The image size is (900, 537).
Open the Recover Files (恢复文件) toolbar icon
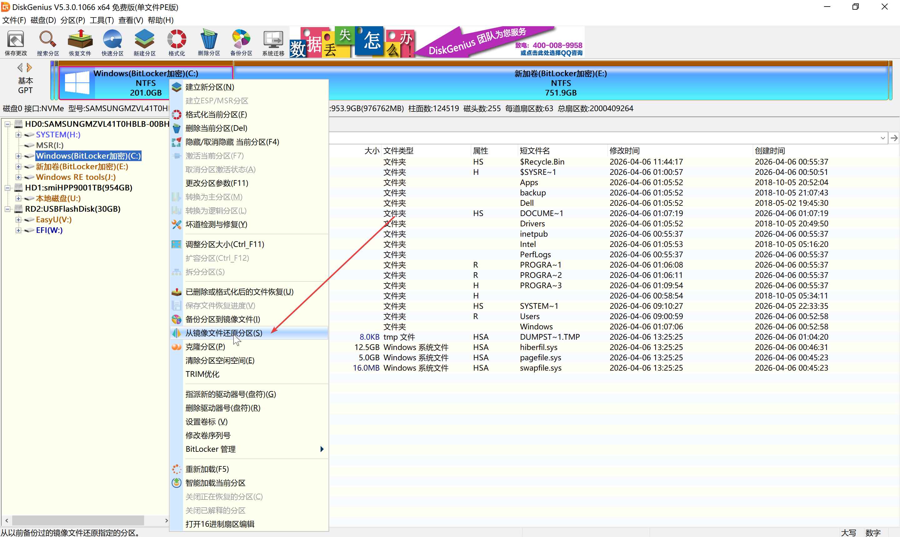[80, 40]
